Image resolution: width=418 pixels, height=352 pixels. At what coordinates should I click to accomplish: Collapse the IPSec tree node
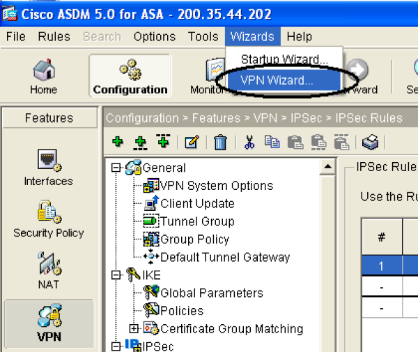click(116, 346)
